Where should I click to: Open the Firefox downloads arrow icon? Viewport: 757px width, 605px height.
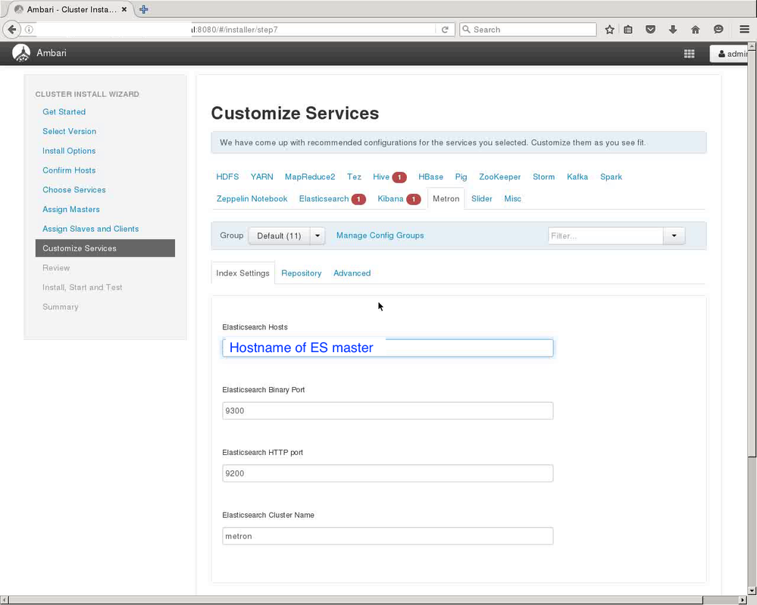pos(673,30)
